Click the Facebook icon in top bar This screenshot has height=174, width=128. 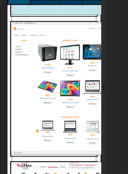tap(98, 23)
